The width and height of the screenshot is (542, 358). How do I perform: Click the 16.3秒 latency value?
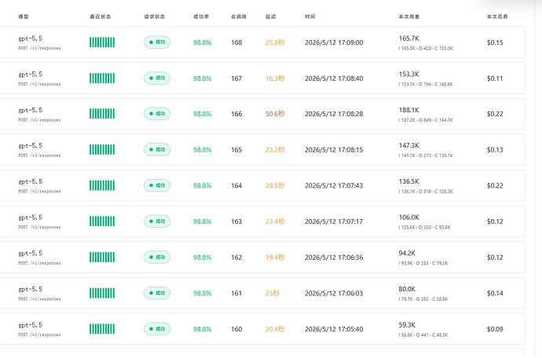click(275, 79)
